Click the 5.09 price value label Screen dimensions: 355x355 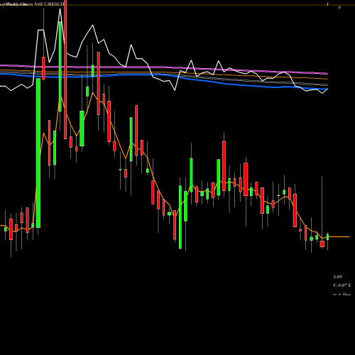point(337,277)
